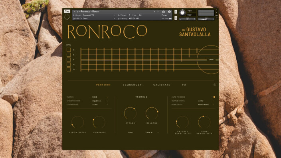
Task: Click the volume slider in header
Action: coord(206,19)
